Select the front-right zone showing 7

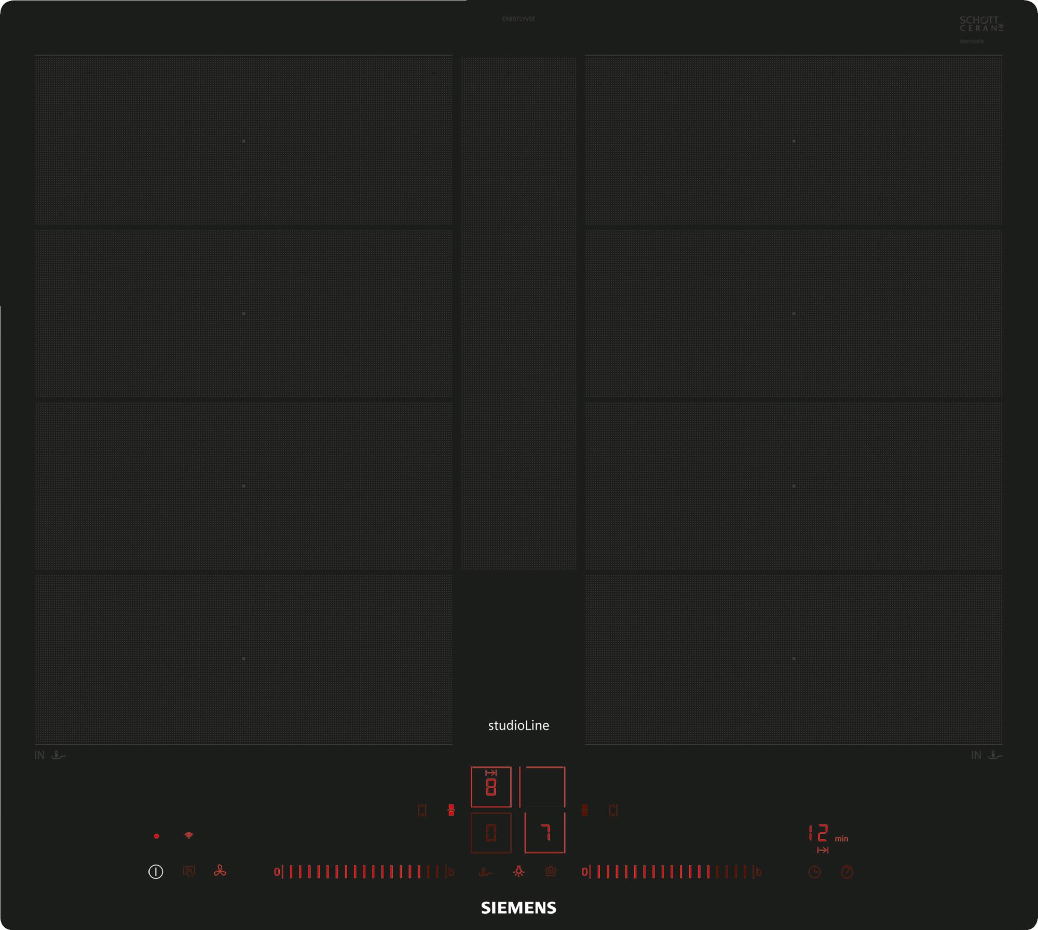click(x=544, y=833)
